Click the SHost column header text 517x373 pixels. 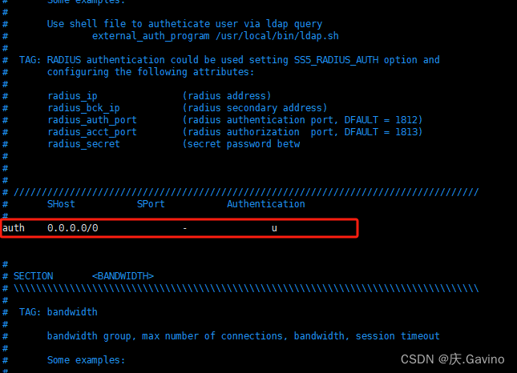click(x=61, y=204)
